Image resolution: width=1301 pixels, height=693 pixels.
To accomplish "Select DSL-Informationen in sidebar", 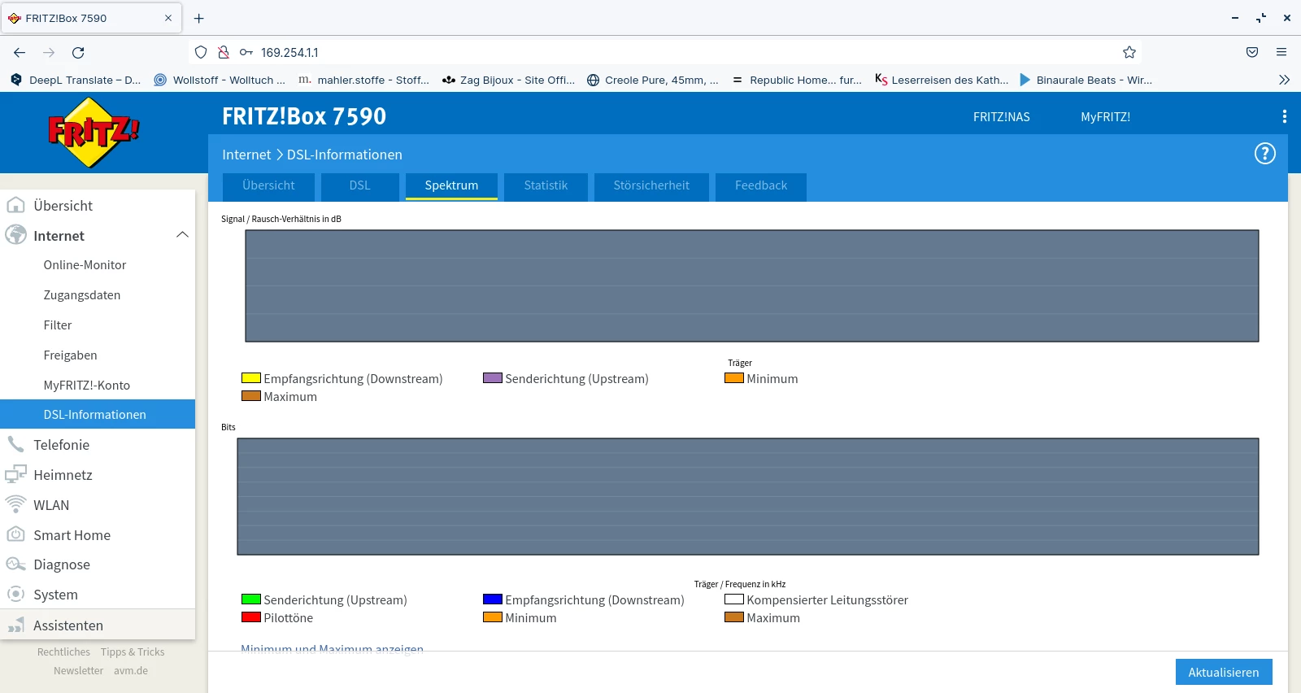I will click(x=98, y=414).
